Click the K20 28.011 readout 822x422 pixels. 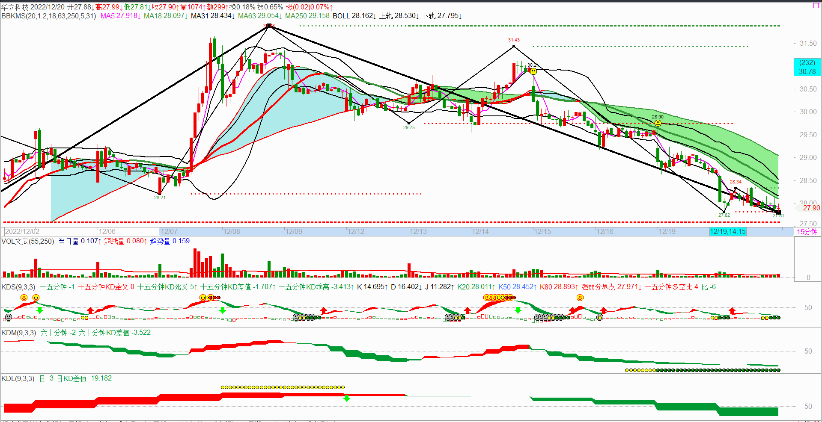(x=477, y=287)
